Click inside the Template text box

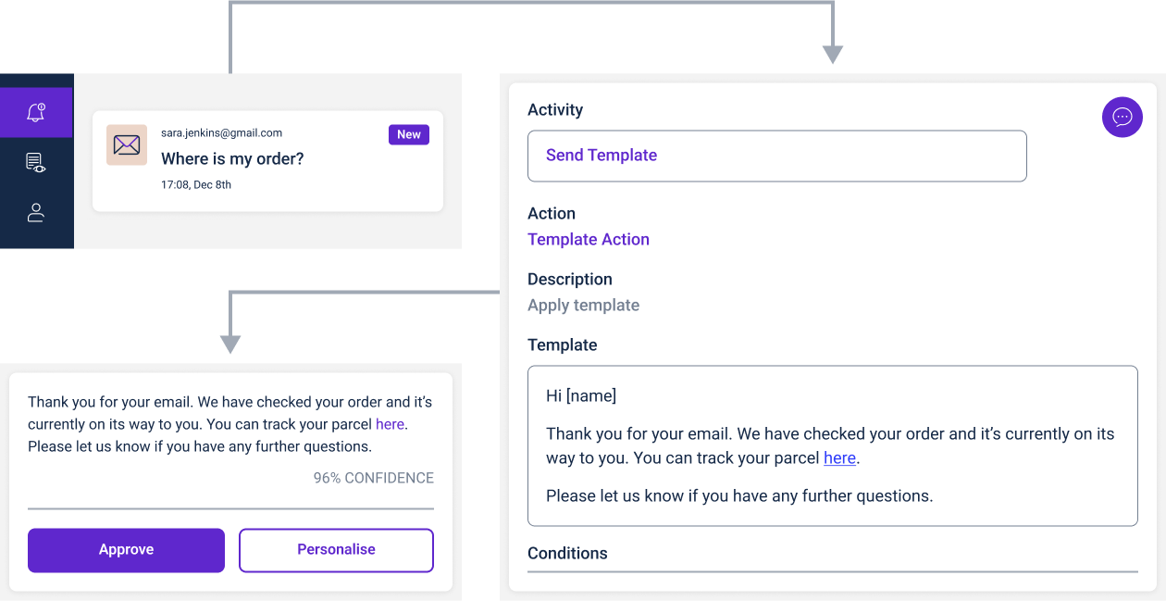point(833,446)
